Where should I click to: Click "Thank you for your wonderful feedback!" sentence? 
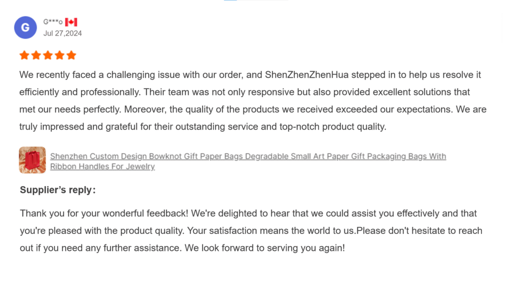104,213
